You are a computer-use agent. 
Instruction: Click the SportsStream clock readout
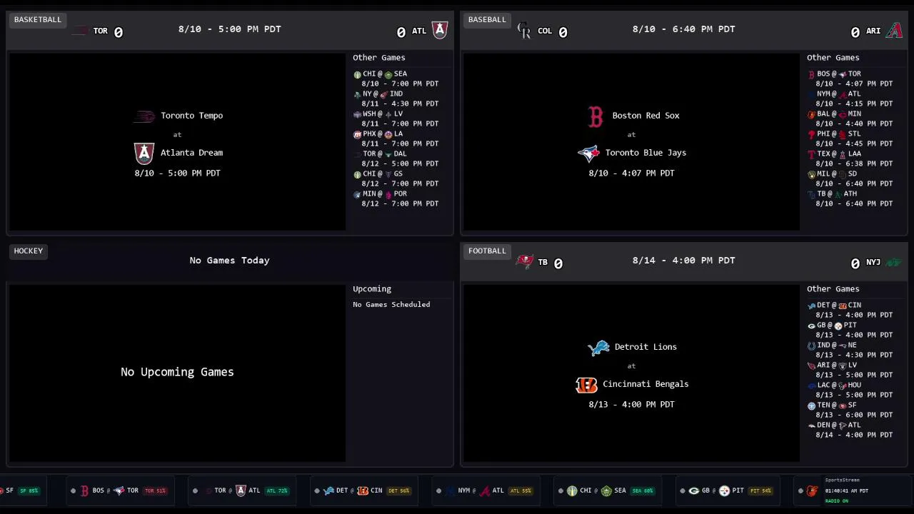[x=846, y=491]
